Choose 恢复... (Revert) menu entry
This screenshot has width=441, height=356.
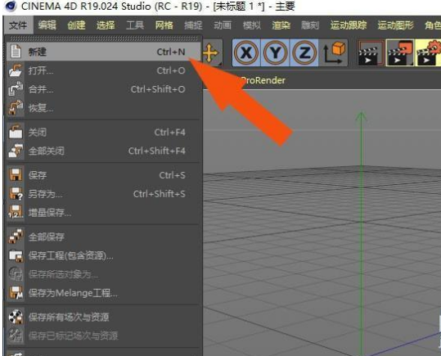103,108
